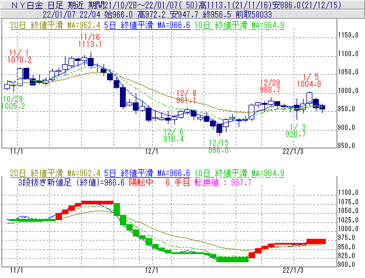Screen dimensions: 365x278
Task: Click the 10-day MA=964.9 legend in upper chart
Action: coord(239,25)
